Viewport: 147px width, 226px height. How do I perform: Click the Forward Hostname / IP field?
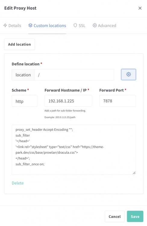click(68, 101)
